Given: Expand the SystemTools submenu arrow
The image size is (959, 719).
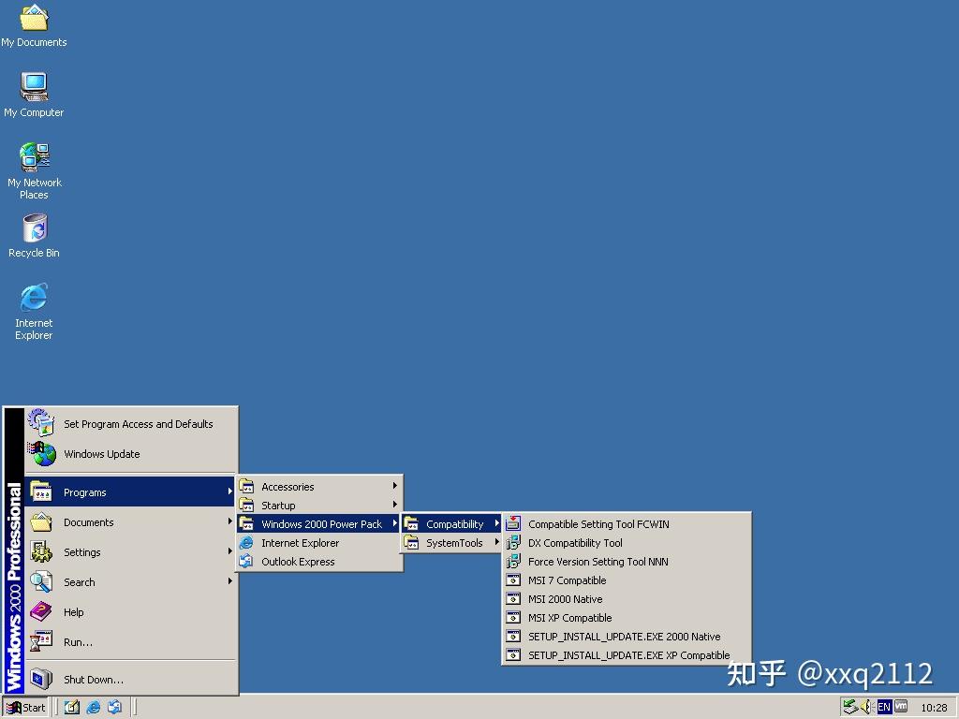Looking at the screenshot, I should (x=497, y=542).
